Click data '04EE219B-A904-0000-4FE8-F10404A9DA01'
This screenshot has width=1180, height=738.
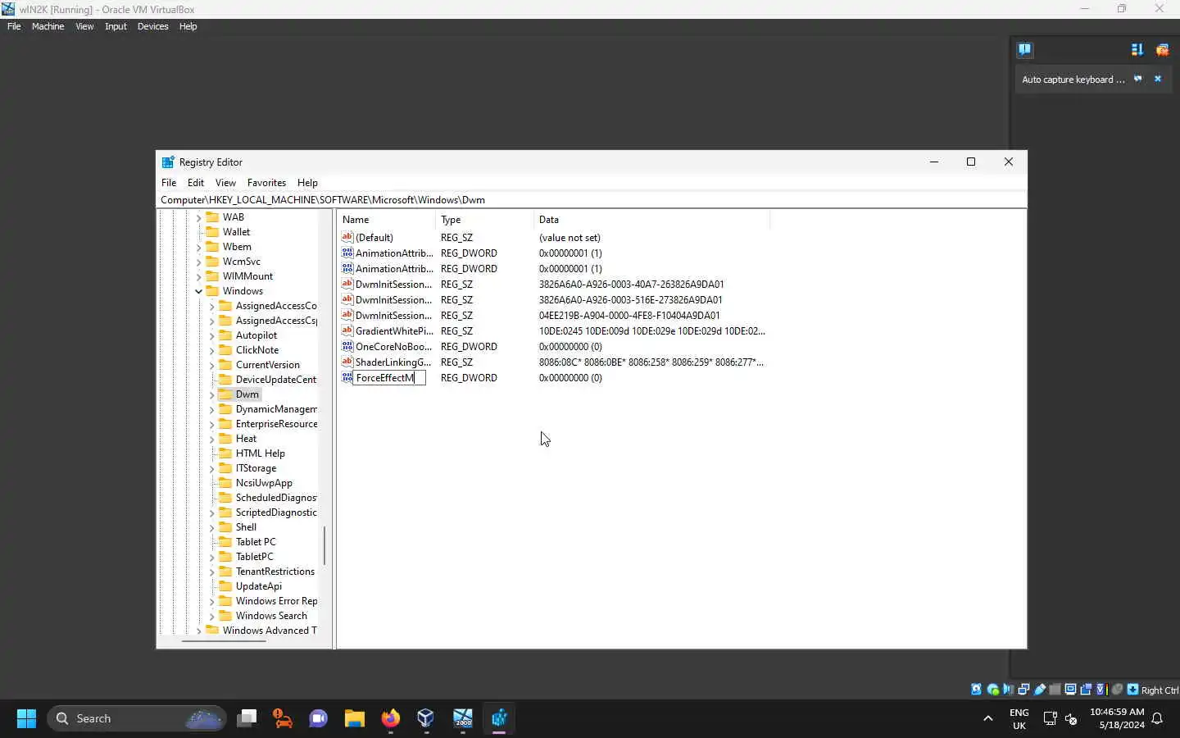(x=629, y=315)
